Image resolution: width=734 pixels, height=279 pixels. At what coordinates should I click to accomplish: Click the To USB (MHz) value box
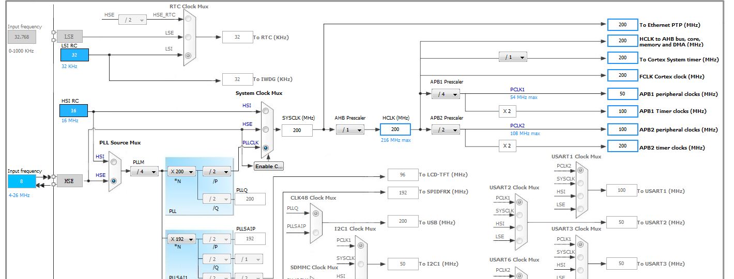pyautogui.click(x=403, y=222)
